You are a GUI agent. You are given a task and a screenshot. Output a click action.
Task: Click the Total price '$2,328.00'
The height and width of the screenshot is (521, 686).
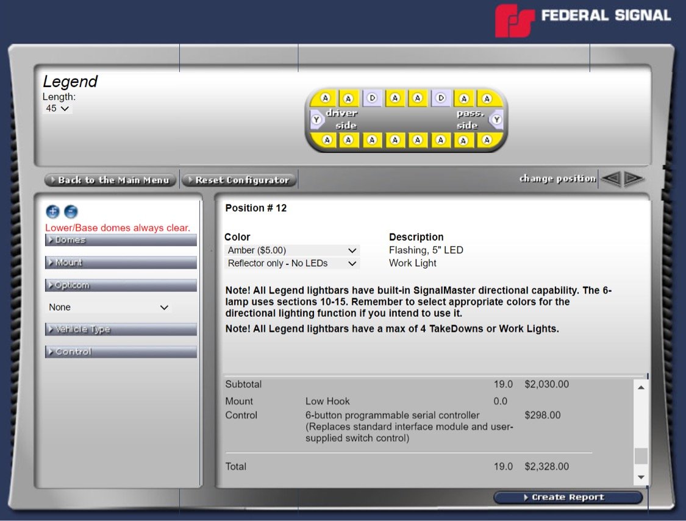[x=547, y=466]
